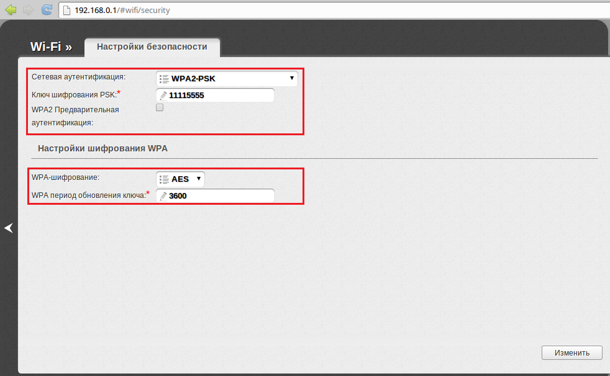
Task: Open the Сетевая аутентификация dropdown arrow
Action: click(291, 78)
